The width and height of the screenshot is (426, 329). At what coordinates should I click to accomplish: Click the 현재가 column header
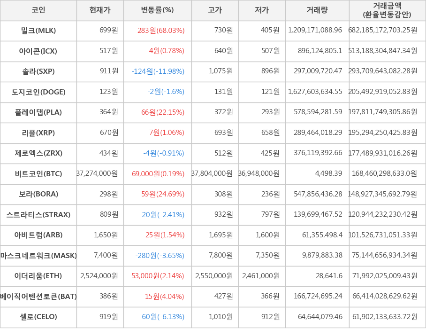pos(100,10)
